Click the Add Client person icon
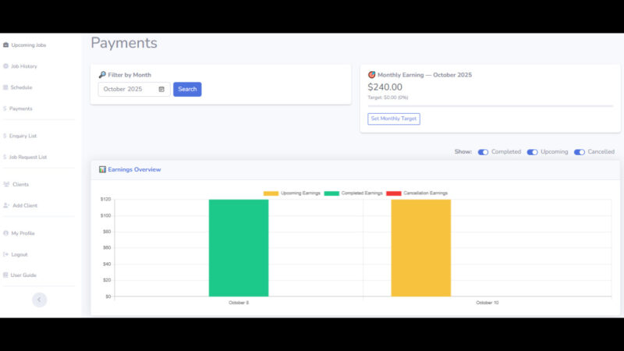This screenshot has width=624, height=351. point(6,206)
